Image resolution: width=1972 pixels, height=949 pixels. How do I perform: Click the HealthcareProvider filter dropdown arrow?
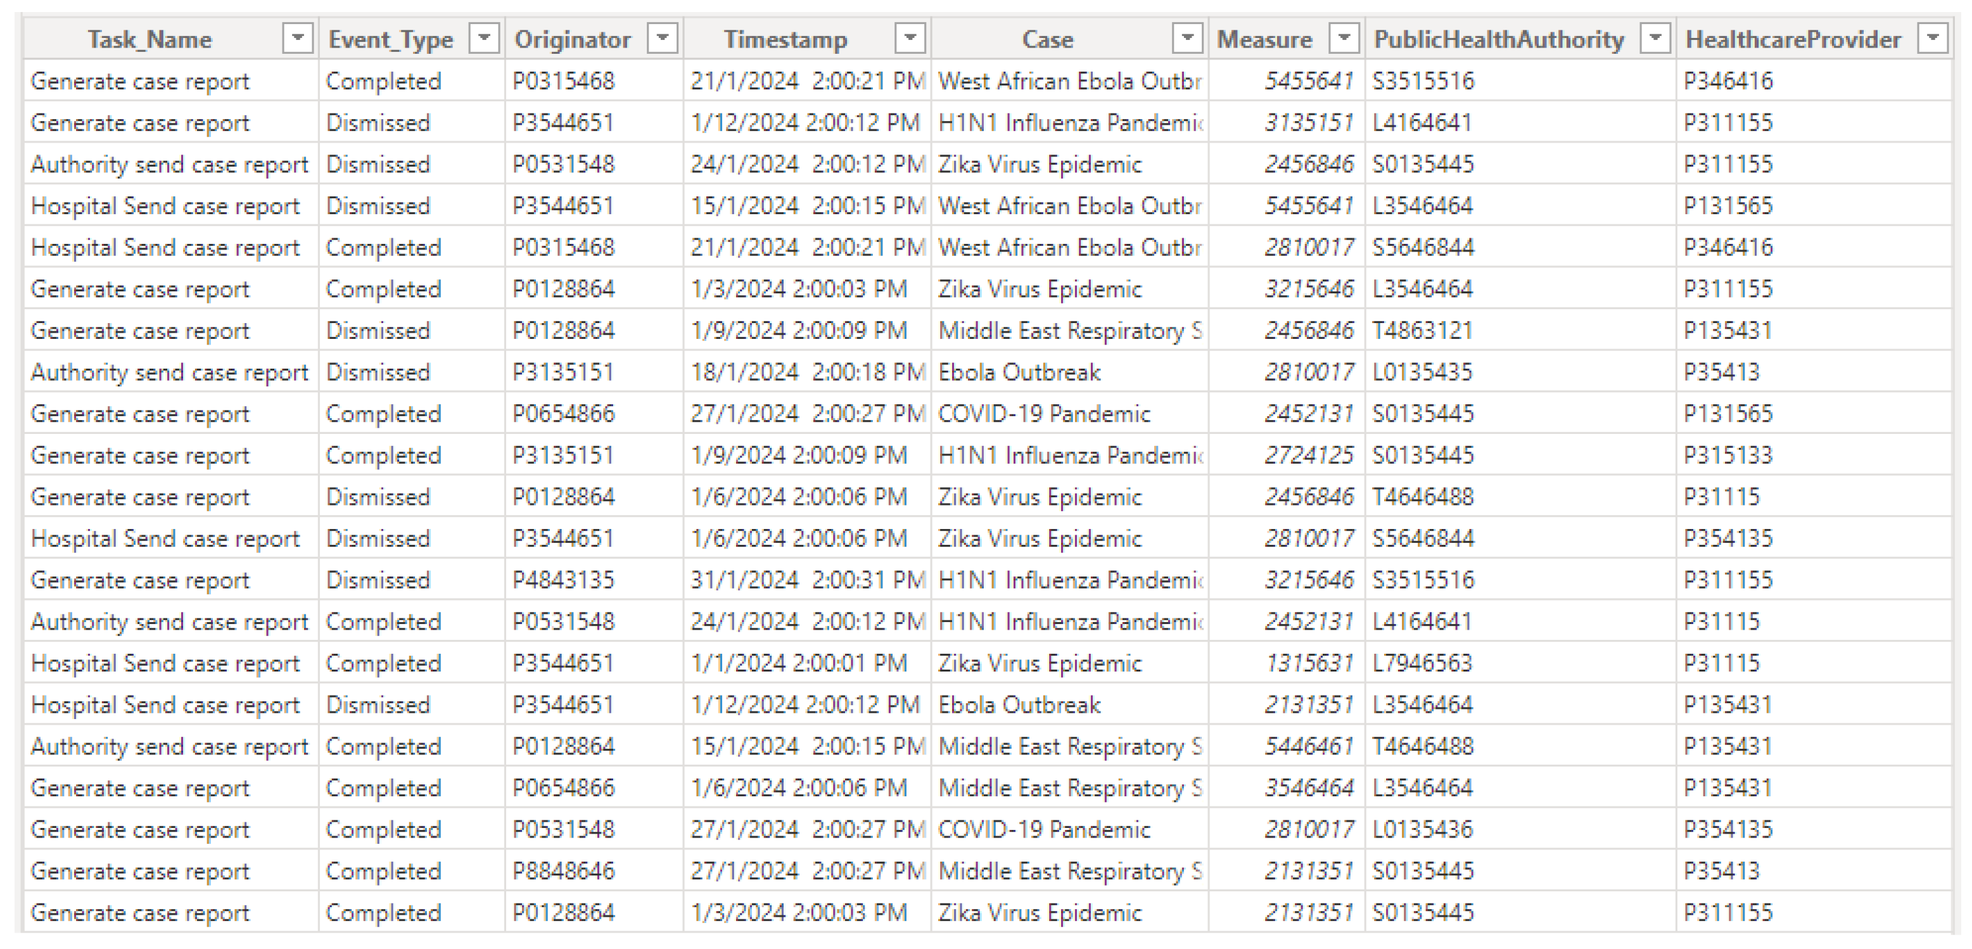pos(1933,38)
